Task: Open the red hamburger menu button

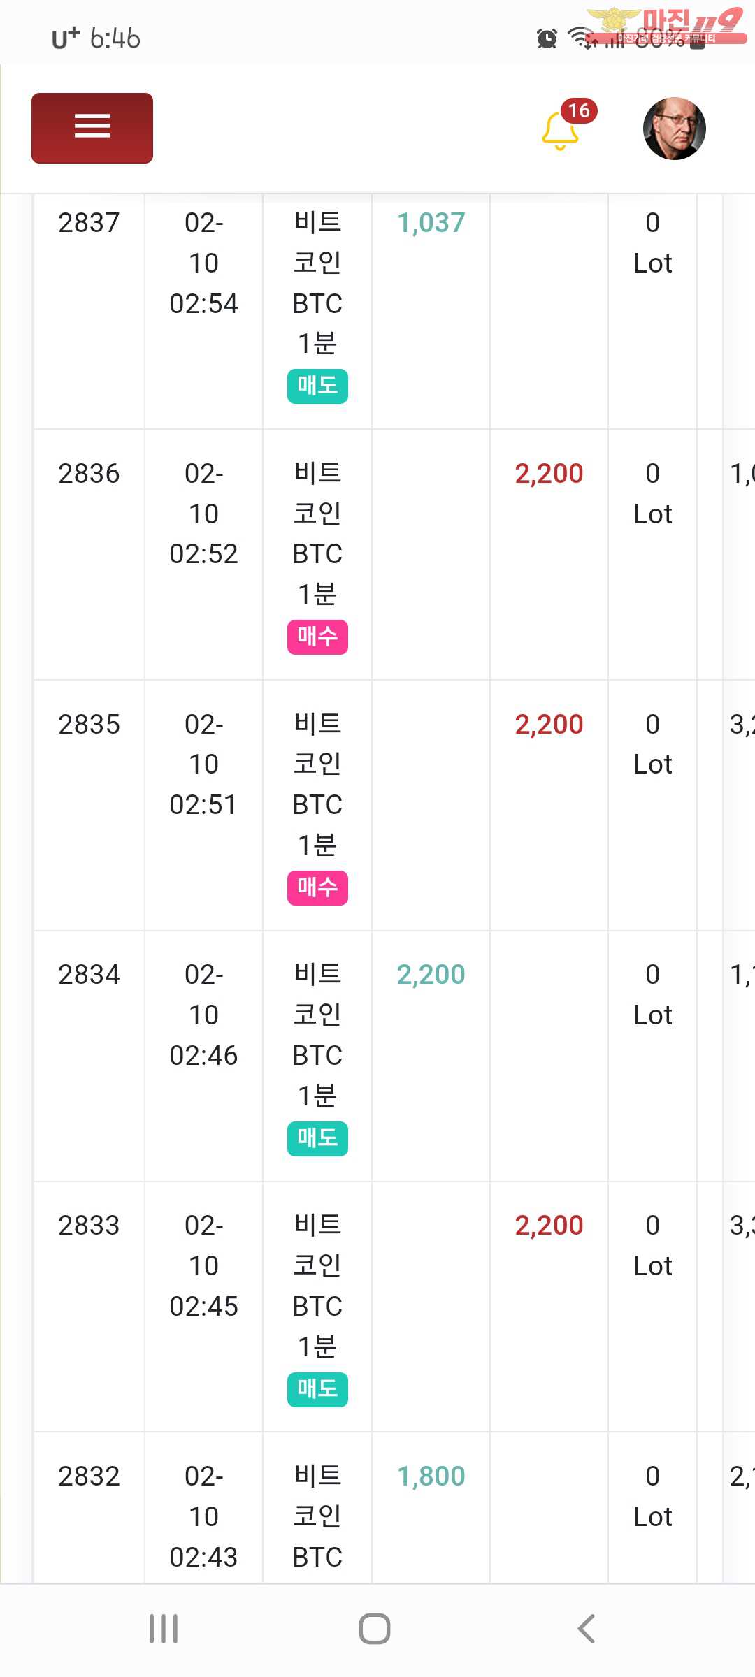Action: click(92, 128)
